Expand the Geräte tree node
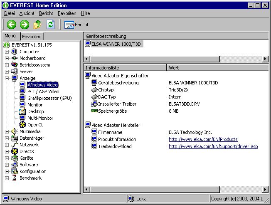 click(7, 158)
